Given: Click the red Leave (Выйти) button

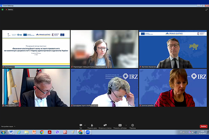Looking at the screenshot, I should pos(203,126).
